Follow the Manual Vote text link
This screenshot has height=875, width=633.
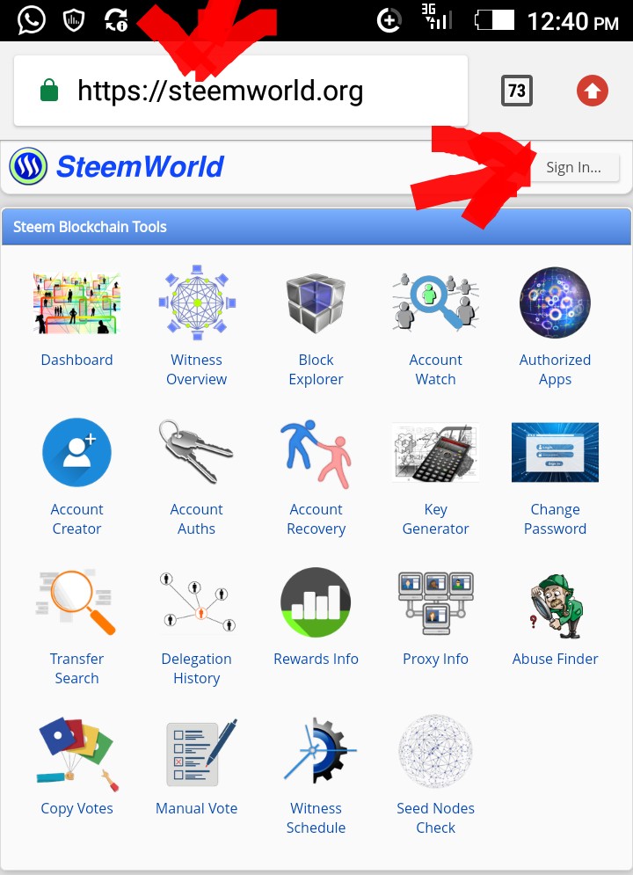[196, 808]
